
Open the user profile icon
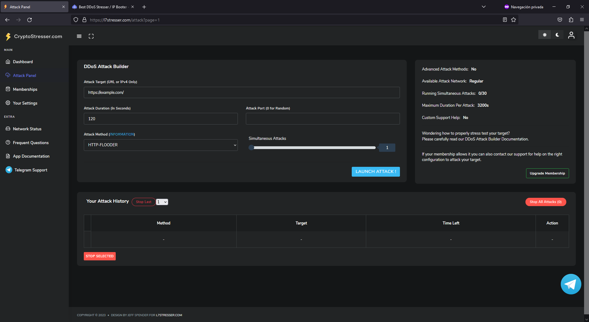click(x=571, y=35)
